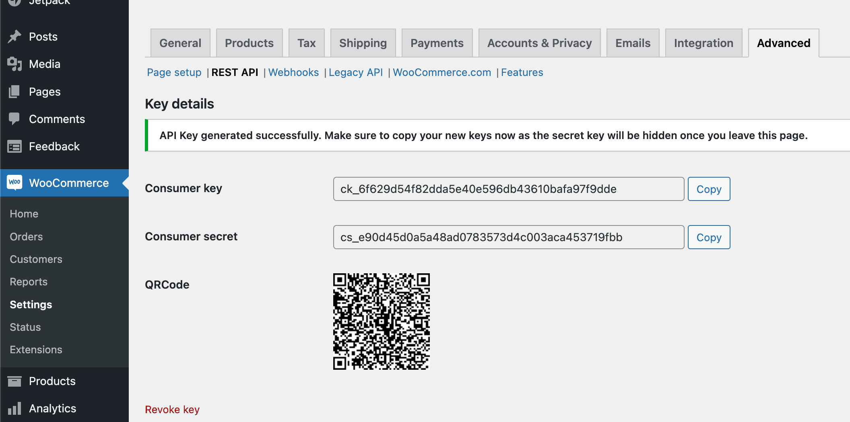Viewport: 850px width, 422px height.
Task: Copy the Consumer key value
Action: click(x=709, y=189)
